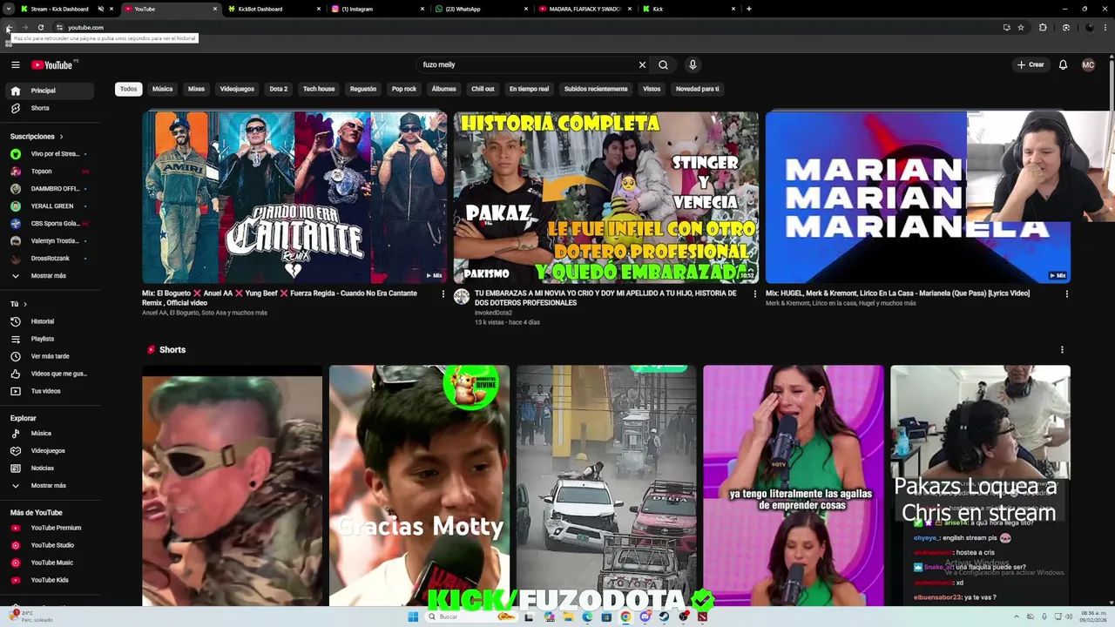Select the Música filter chip
This screenshot has height=627, width=1115.
click(162, 89)
